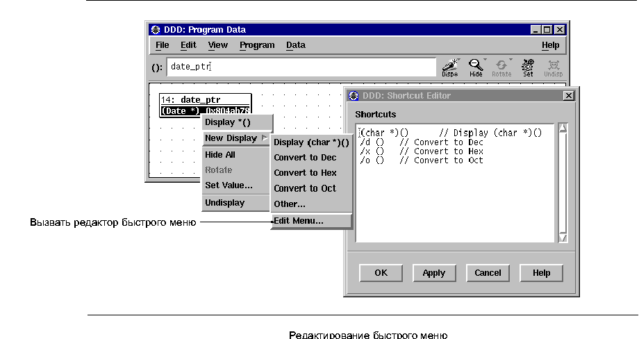This screenshot has height=339, width=639.
Task: Select Hide All in the context menu
Action: pyautogui.click(x=236, y=155)
